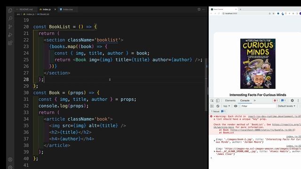Click the editor vertical scrollbar
The image size is (301, 169).
(x=206, y=84)
